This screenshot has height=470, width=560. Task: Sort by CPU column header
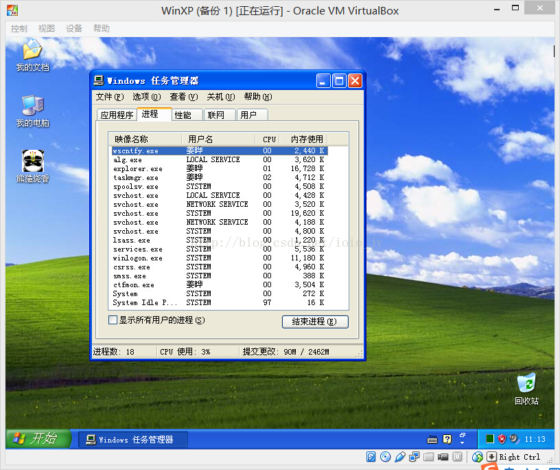click(x=267, y=139)
